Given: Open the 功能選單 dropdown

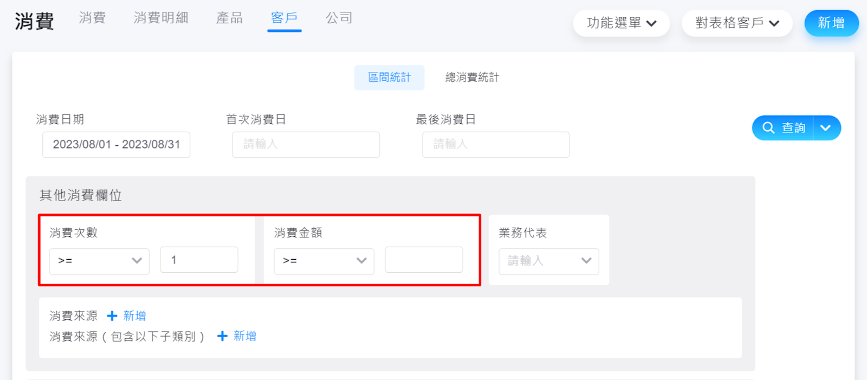Looking at the screenshot, I should (x=621, y=23).
